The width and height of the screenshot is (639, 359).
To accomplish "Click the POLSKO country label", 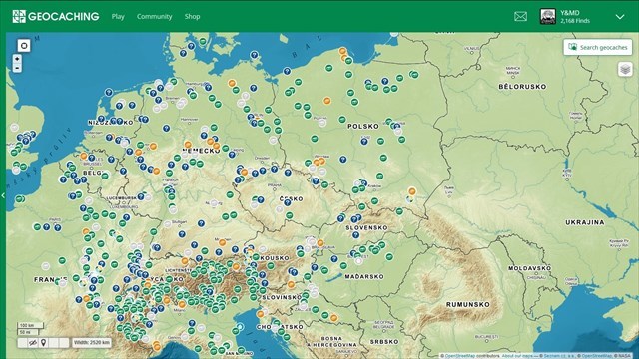I will point(363,127).
